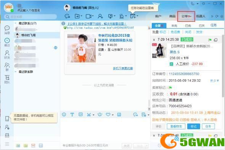
Task: Open dropdown arrow next to send file icon
Action: click(x=81, y=16)
